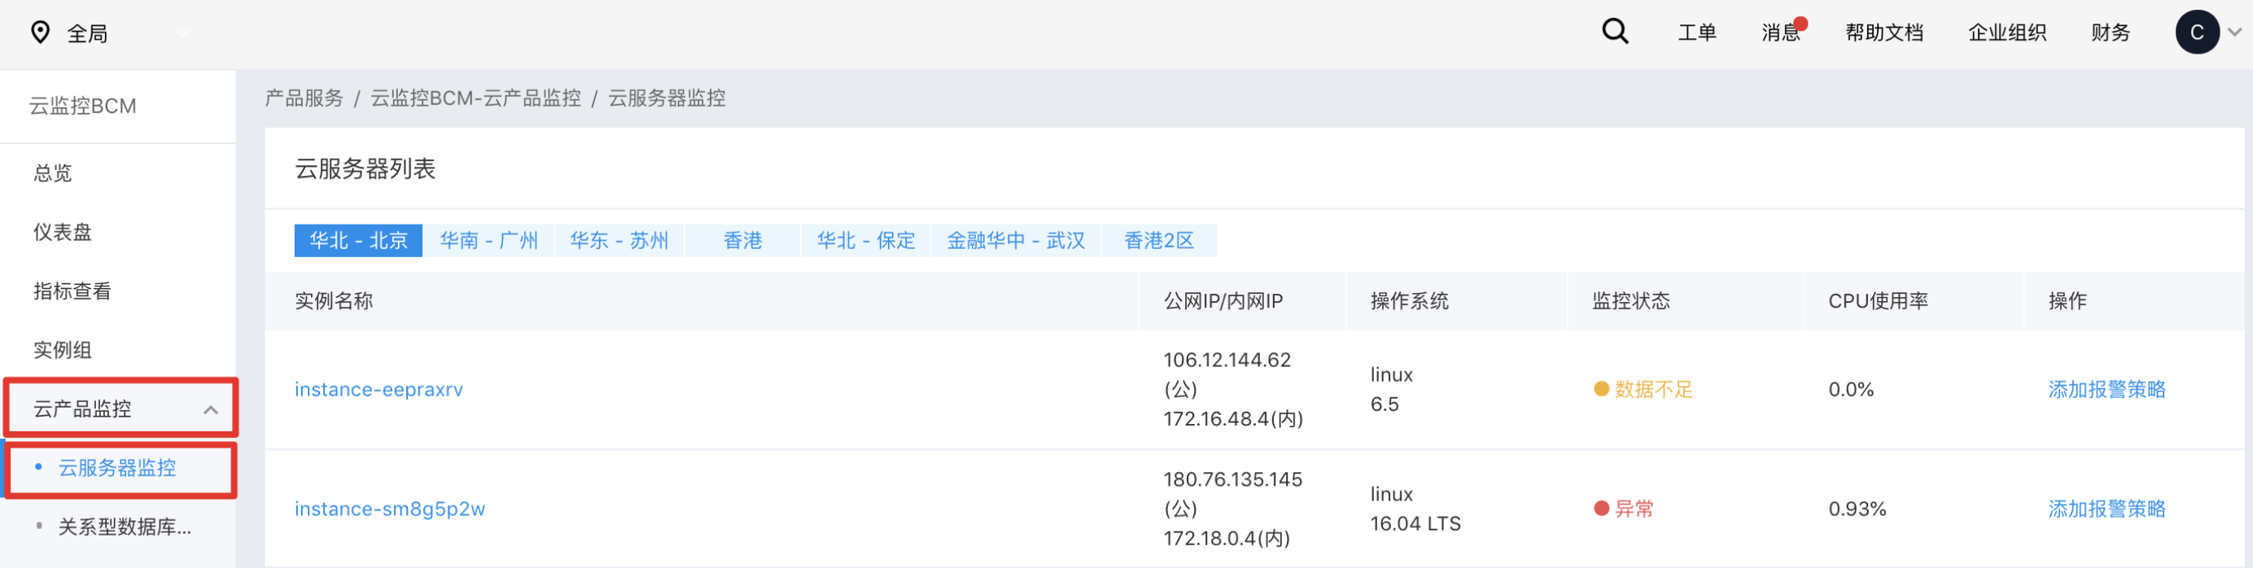Expand the 全局 region dropdown
The image size is (2253, 568).
click(x=183, y=33)
